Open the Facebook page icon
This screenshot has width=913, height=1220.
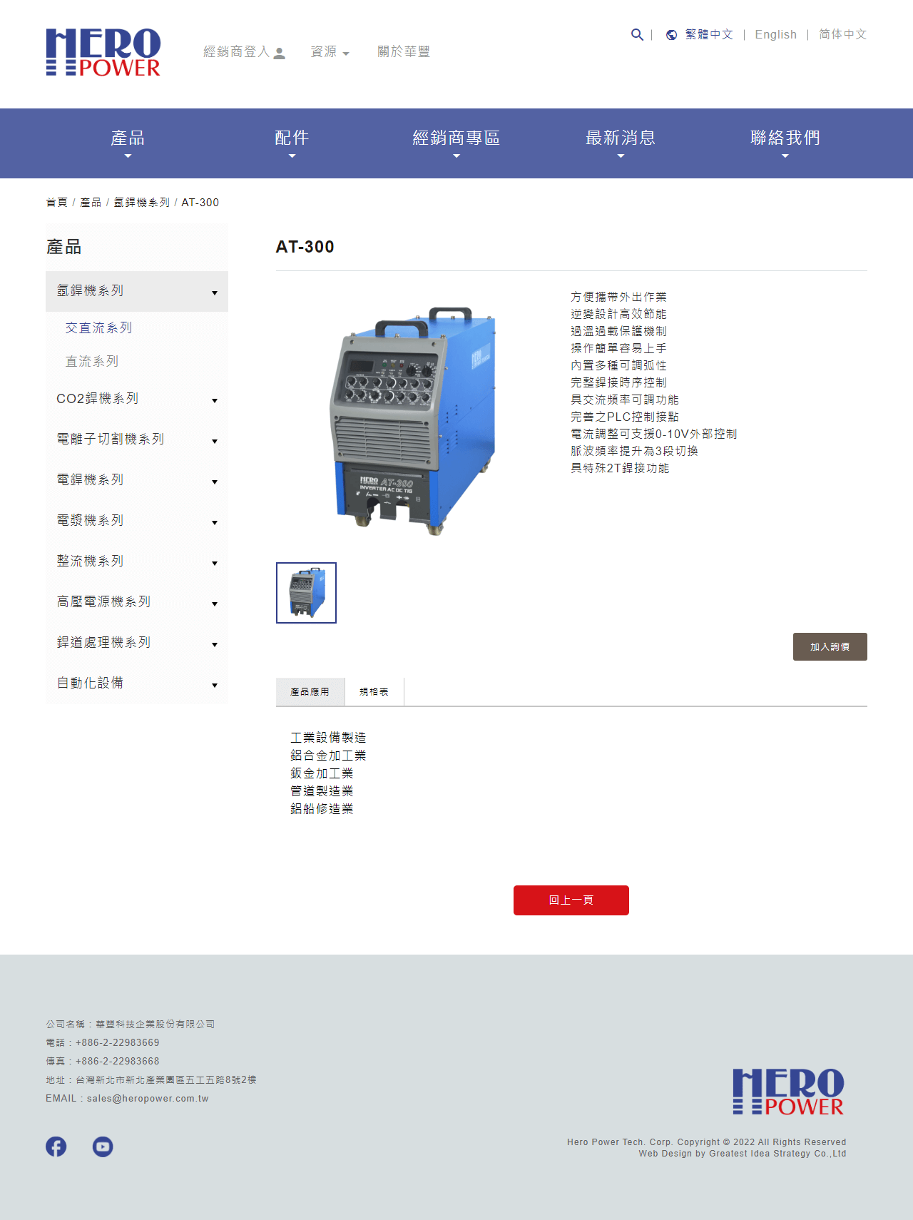coord(56,1147)
